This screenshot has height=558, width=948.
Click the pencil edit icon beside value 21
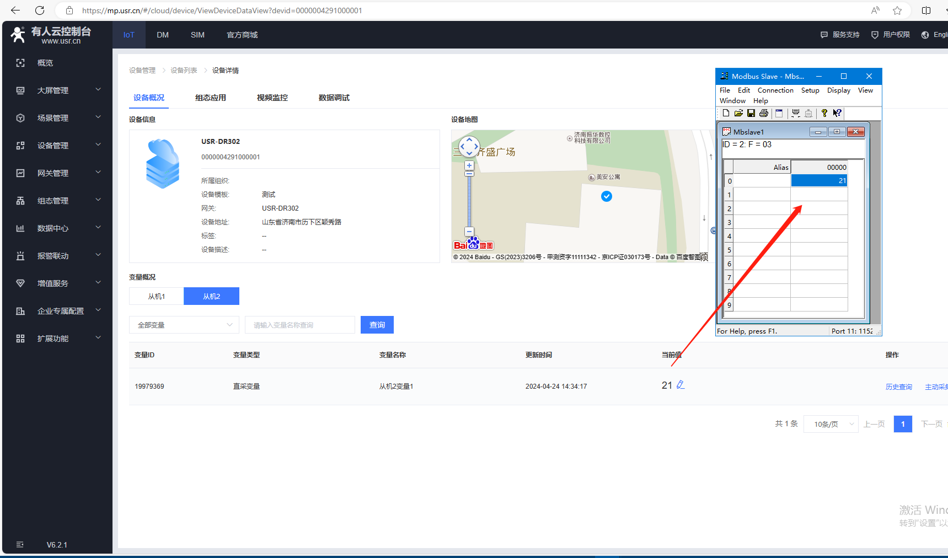point(681,385)
